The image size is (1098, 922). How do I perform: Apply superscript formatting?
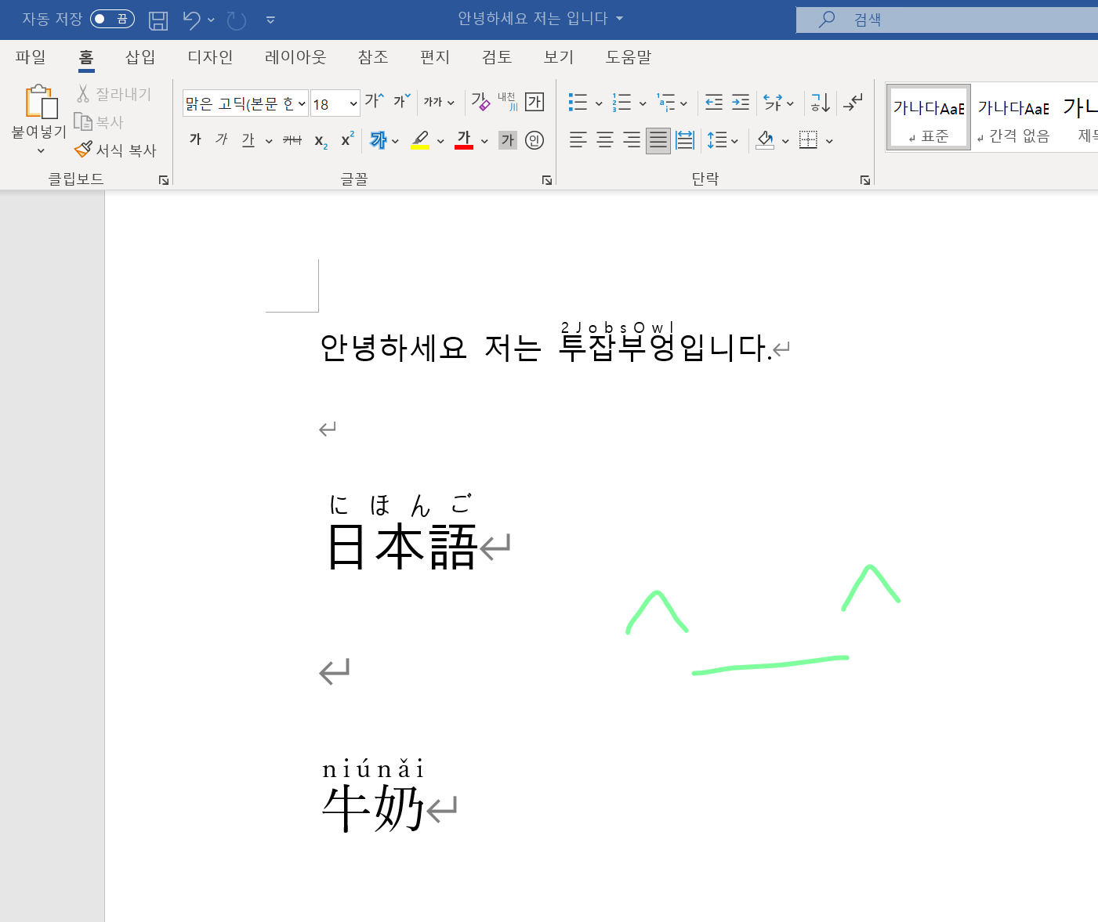tap(347, 139)
